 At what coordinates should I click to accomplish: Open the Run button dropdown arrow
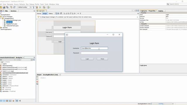[42, 7]
